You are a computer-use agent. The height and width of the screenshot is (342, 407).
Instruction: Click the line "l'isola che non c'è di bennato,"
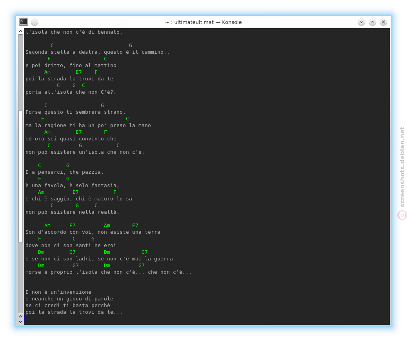[x=74, y=32]
